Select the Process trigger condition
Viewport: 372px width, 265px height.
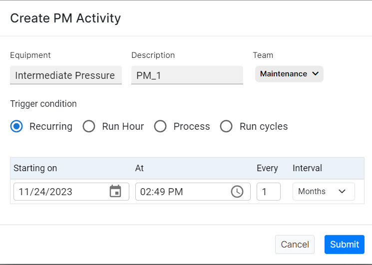pos(160,126)
